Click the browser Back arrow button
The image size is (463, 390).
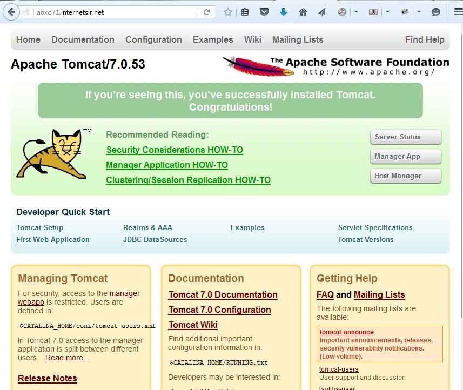pyautogui.click(x=11, y=12)
